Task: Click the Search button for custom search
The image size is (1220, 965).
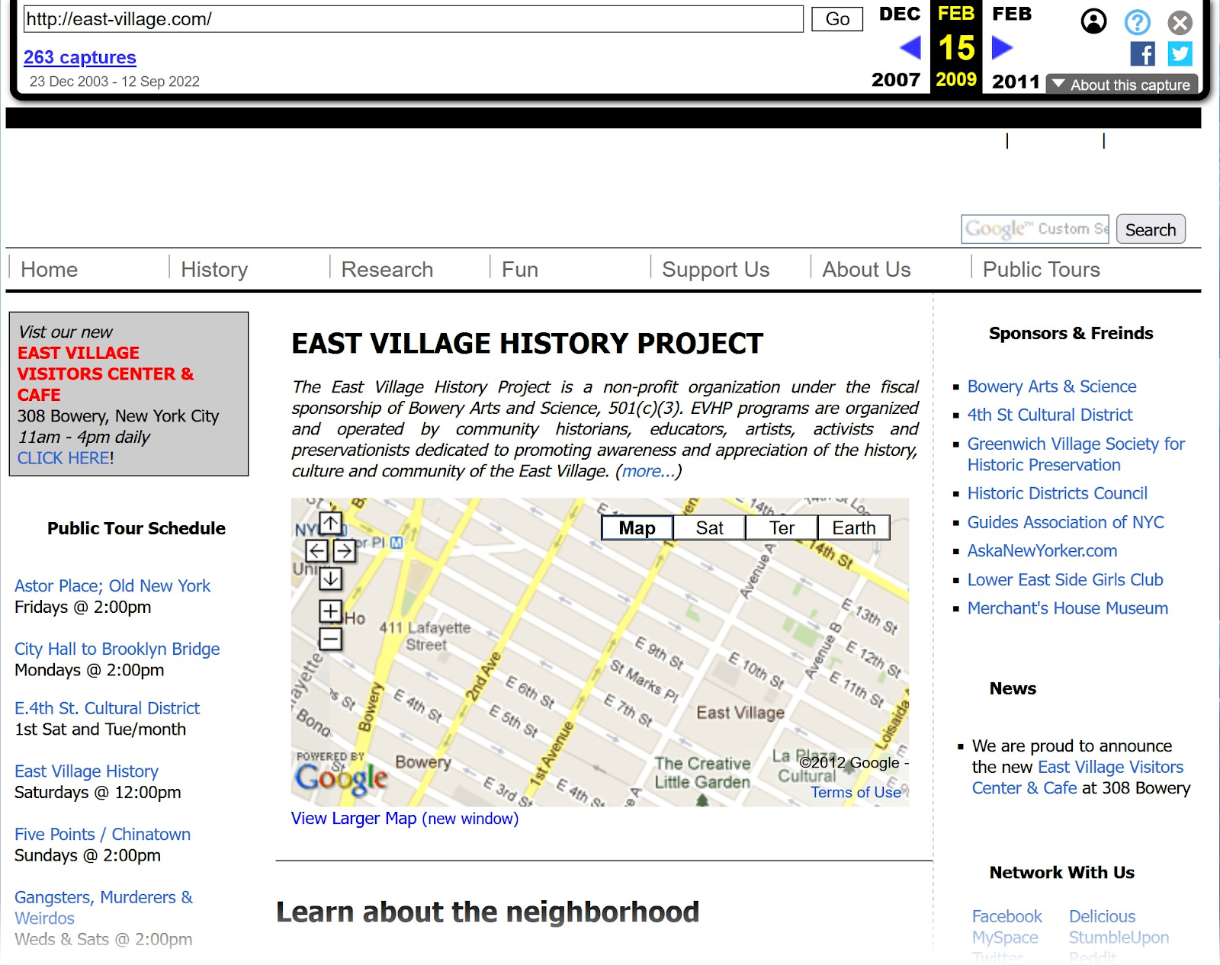Action: click(1150, 229)
